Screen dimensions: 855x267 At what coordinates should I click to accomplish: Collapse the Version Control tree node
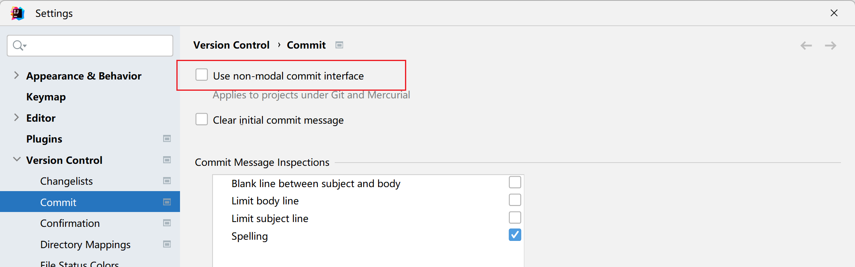click(x=16, y=160)
